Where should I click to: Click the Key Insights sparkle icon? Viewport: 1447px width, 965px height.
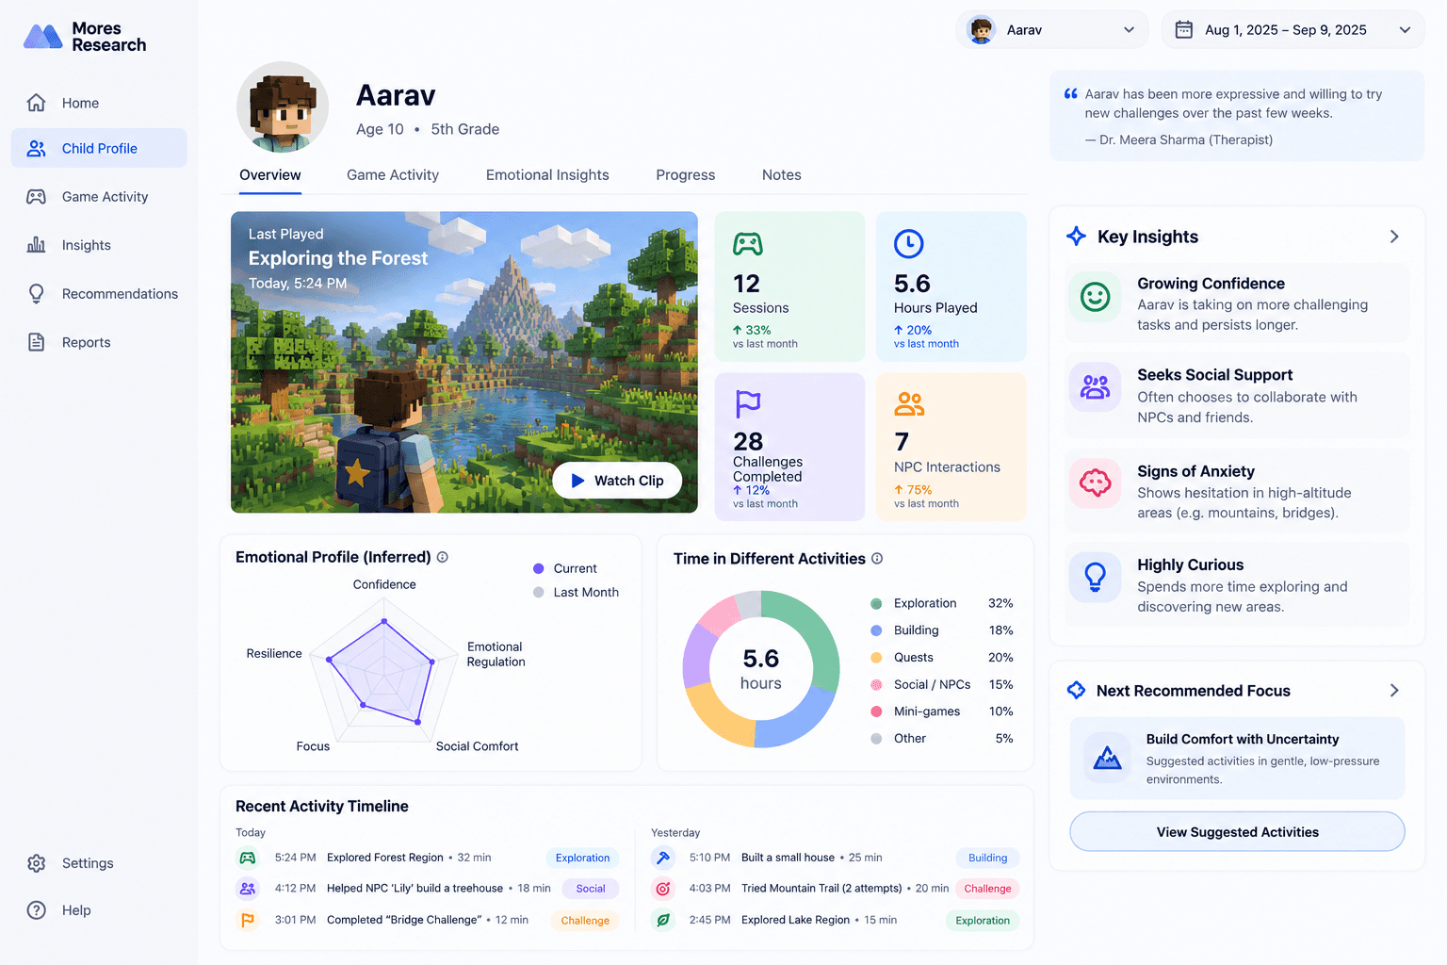click(1076, 237)
